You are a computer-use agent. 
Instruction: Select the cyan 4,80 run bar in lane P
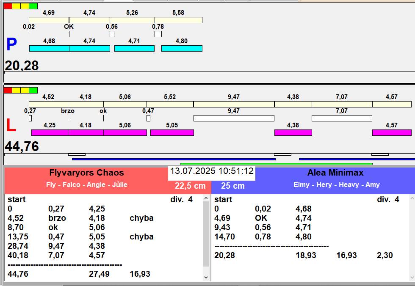tap(182, 48)
